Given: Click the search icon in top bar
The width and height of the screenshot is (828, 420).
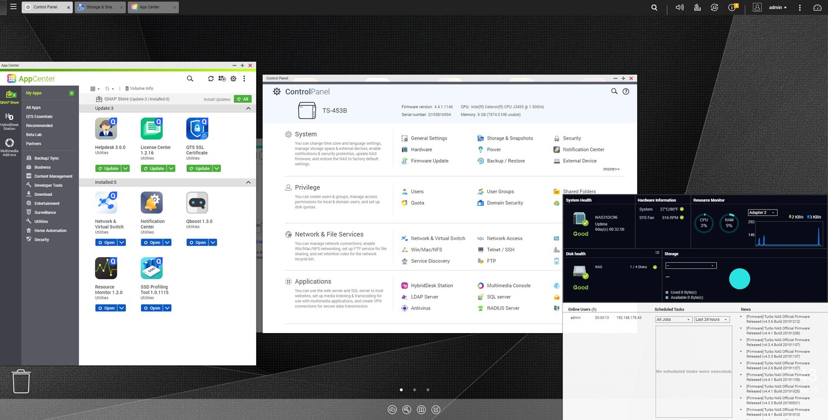Looking at the screenshot, I should (654, 7).
